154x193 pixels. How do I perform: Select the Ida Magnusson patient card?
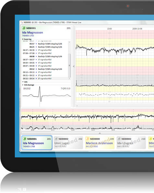[37, 143]
